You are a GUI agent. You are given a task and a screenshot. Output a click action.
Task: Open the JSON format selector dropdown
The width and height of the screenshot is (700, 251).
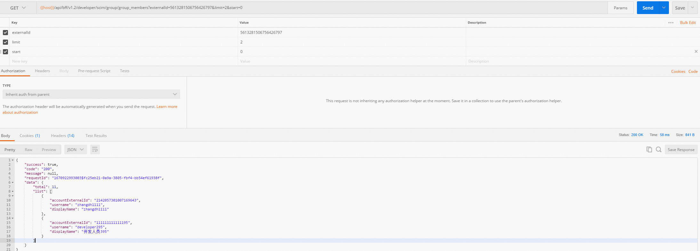(x=76, y=150)
